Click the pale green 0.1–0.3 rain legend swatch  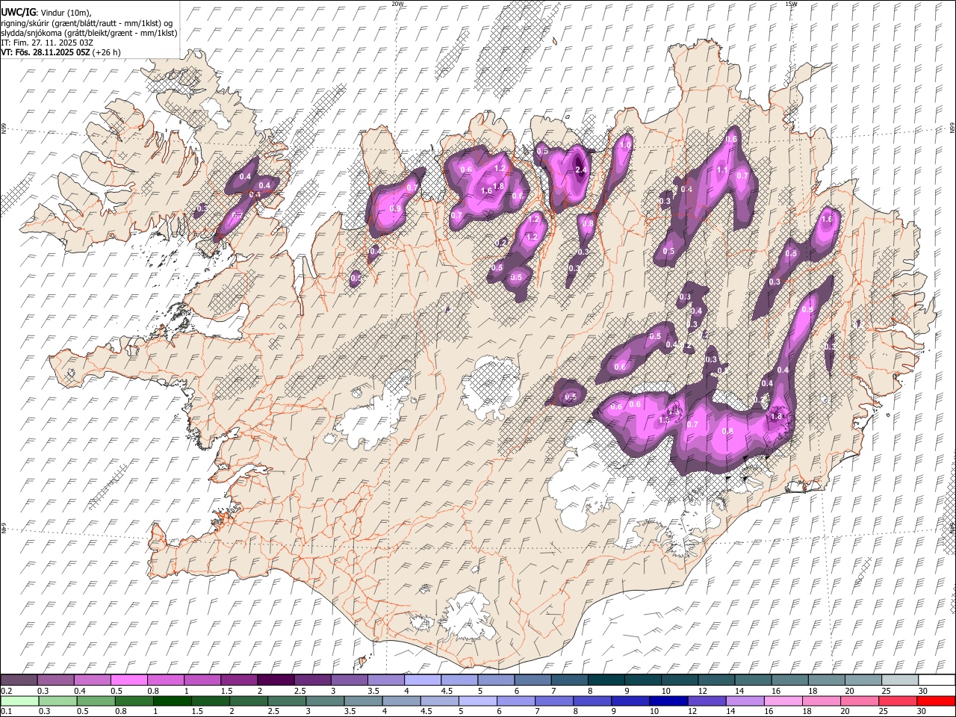pos(19,701)
